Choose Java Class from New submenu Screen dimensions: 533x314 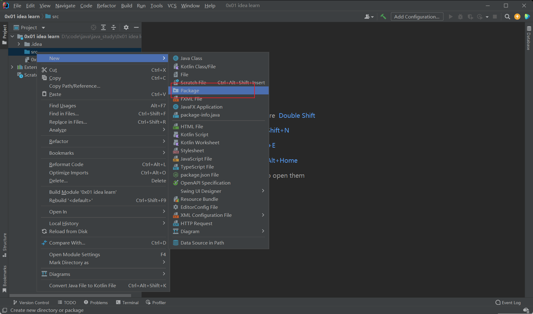click(218, 58)
